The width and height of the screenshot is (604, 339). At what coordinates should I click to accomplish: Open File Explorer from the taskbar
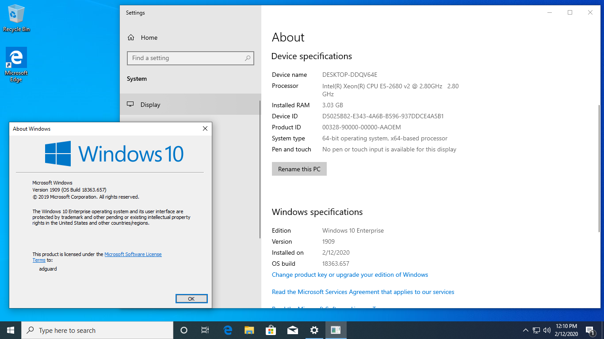[249, 330]
